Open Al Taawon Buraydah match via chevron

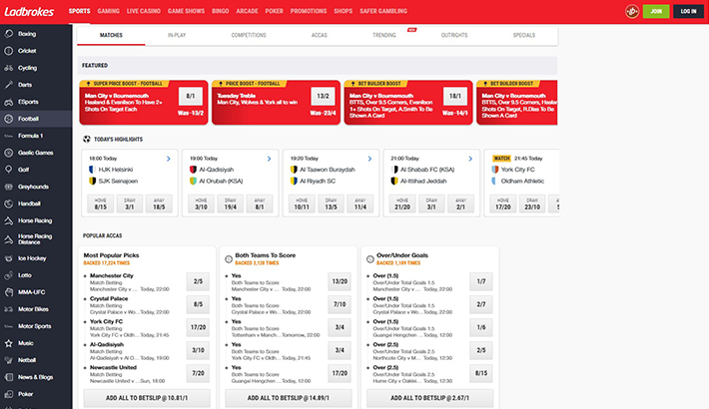pos(369,159)
